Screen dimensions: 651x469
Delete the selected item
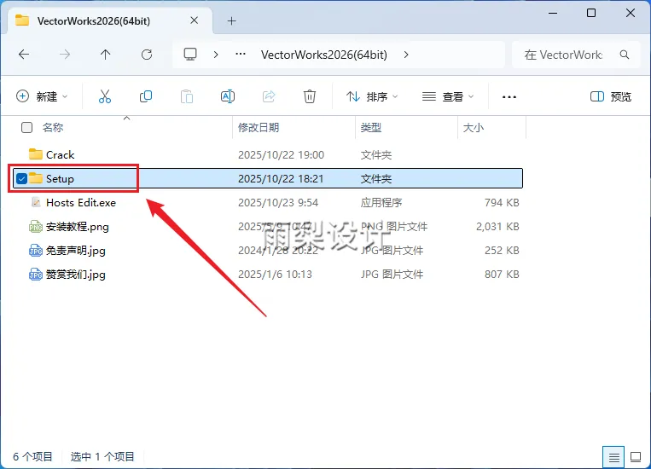coord(310,96)
